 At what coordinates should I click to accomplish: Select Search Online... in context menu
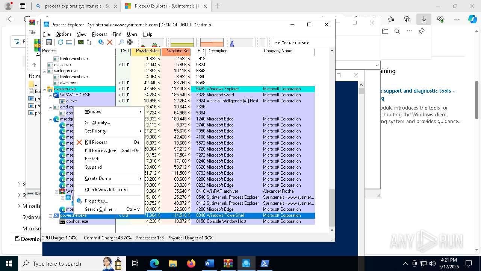click(109, 209)
